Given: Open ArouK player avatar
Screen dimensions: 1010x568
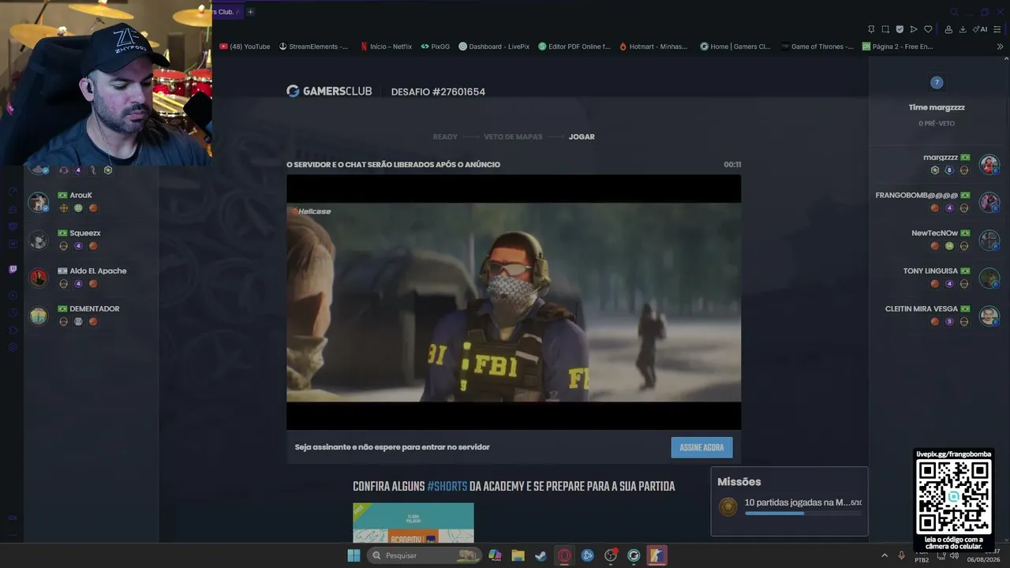Looking at the screenshot, I should coord(39,202).
